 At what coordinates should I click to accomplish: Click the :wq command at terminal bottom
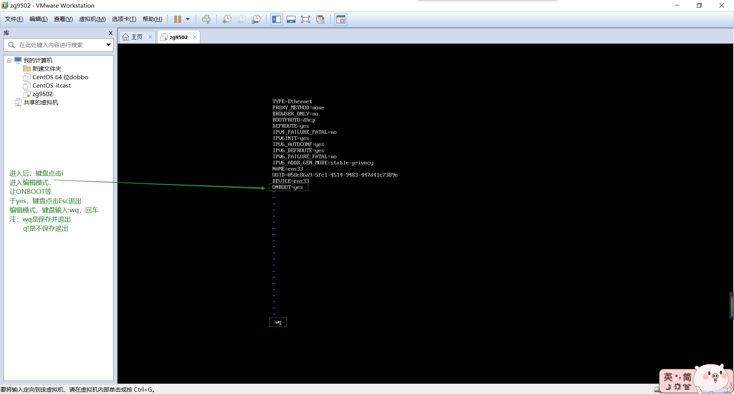pyautogui.click(x=278, y=322)
